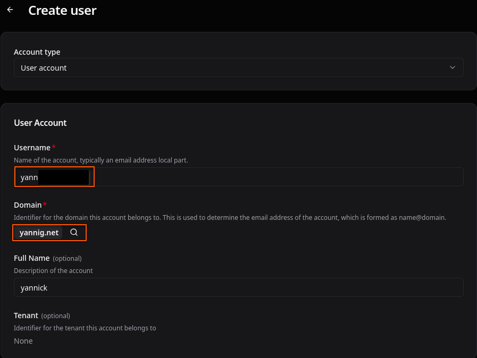Image resolution: width=477 pixels, height=358 pixels.
Task: Click the 'Create user' page title
Action: coord(62,10)
